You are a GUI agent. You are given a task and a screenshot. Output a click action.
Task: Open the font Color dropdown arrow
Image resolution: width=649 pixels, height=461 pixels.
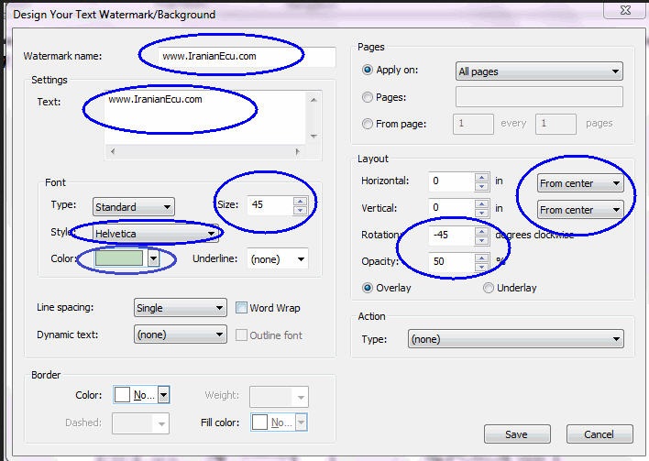pyautogui.click(x=154, y=258)
